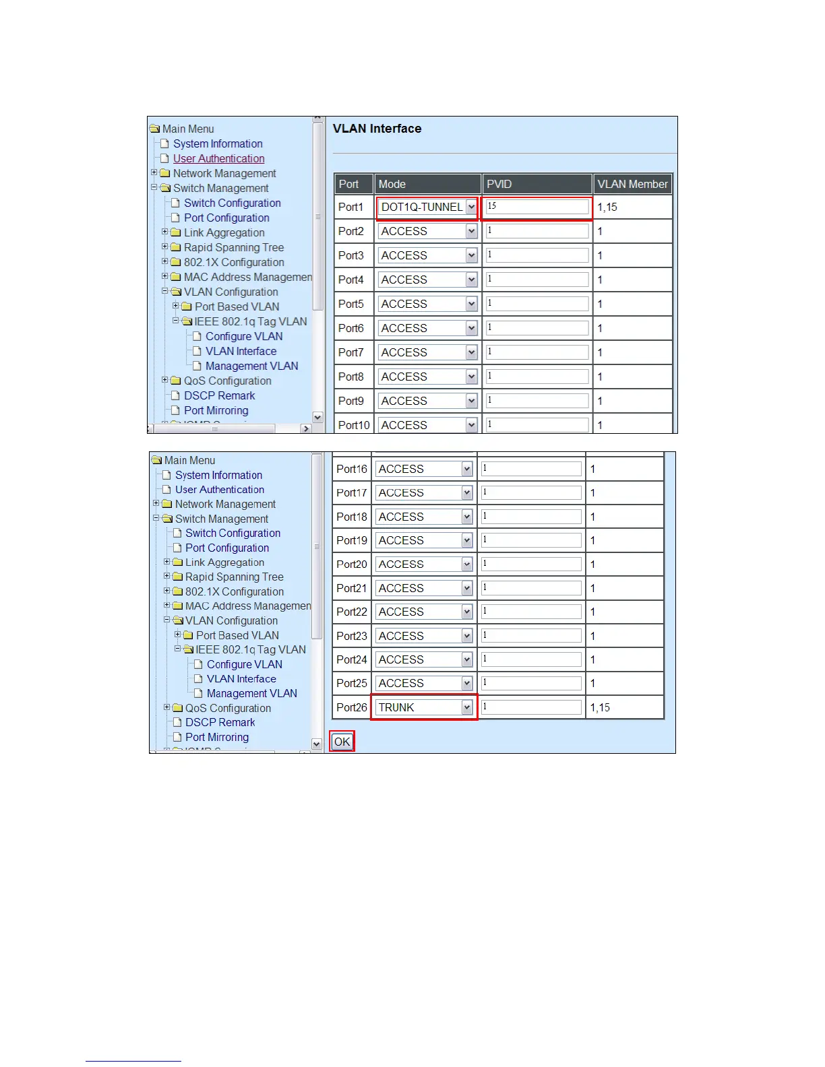Click the PVID field for Port6
Image resolution: width=825 pixels, height=1067 pixels.
pyautogui.click(x=537, y=328)
